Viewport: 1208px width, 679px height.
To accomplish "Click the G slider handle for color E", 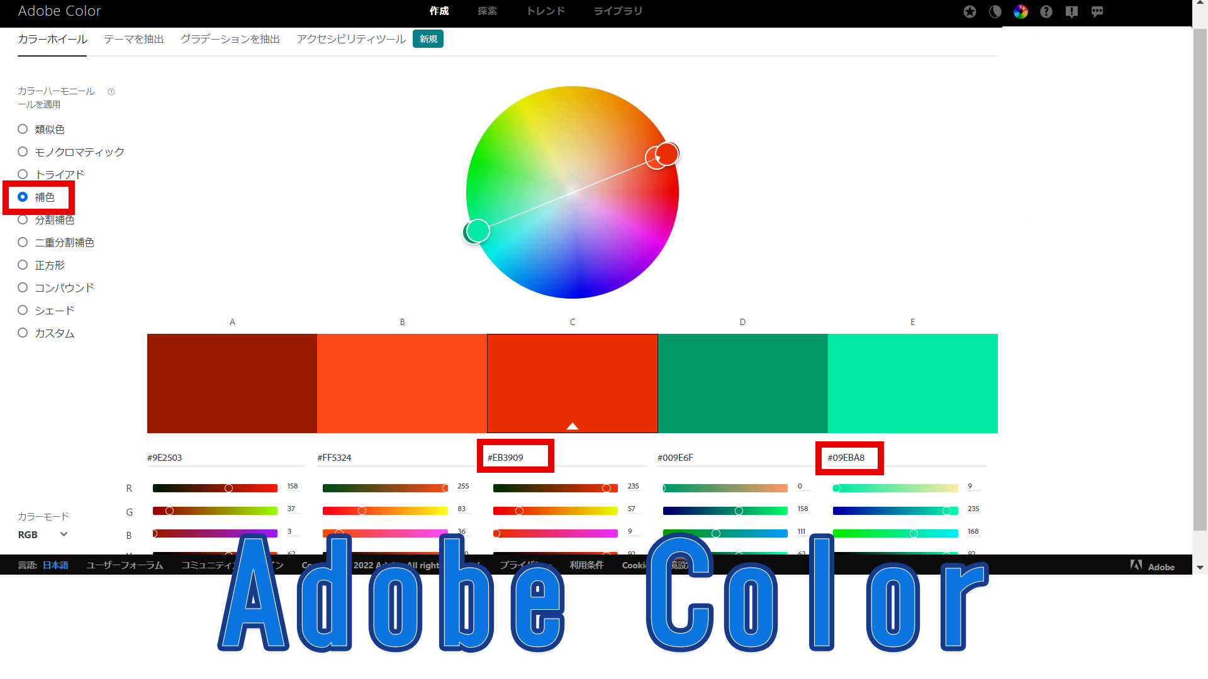I will [947, 511].
